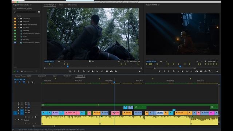The height and width of the screenshot is (131, 233).
Task: Go to In point in Source monitor
Action: click(x=84, y=71)
